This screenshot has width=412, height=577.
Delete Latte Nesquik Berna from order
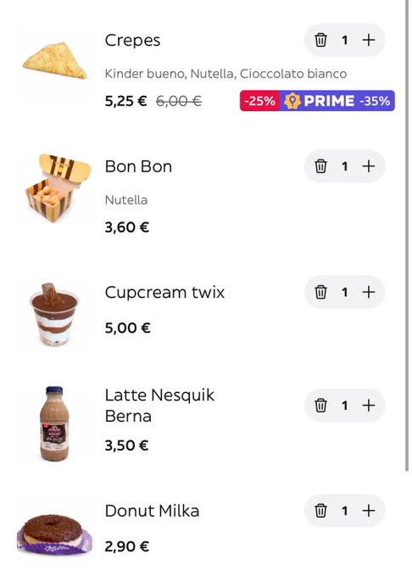(320, 405)
